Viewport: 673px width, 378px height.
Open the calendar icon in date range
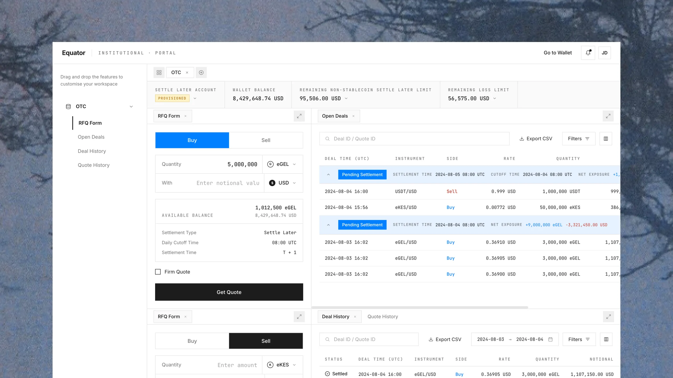tap(550, 339)
